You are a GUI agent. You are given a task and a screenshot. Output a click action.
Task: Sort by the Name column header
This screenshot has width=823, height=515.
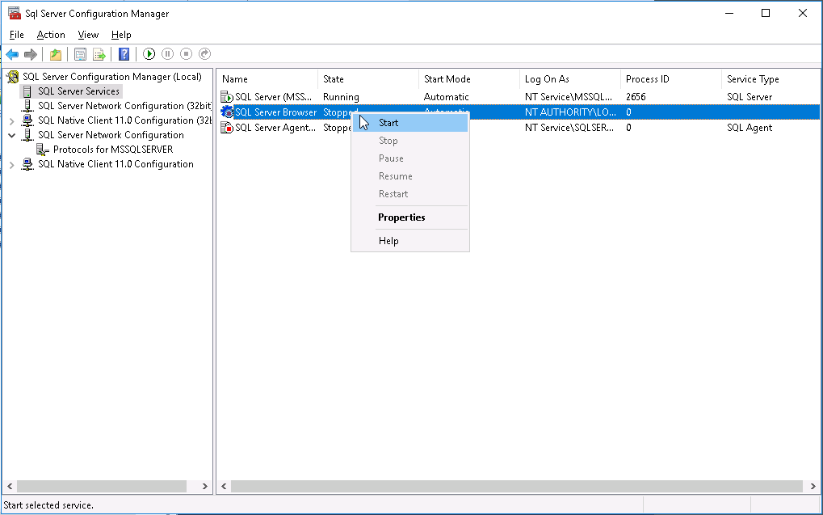pos(267,79)
